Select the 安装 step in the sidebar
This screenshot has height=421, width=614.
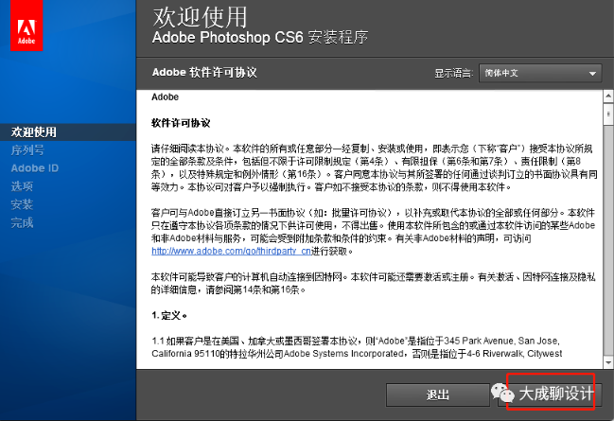click(22, 204)
